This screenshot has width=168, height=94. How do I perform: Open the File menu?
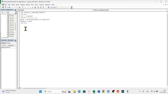click(6, 5)
